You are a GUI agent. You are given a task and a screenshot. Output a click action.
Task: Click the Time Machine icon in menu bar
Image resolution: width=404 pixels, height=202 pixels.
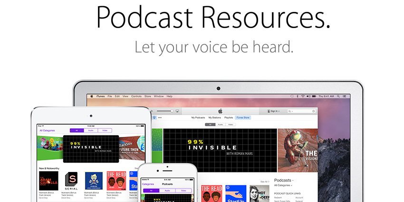point(292,96)
